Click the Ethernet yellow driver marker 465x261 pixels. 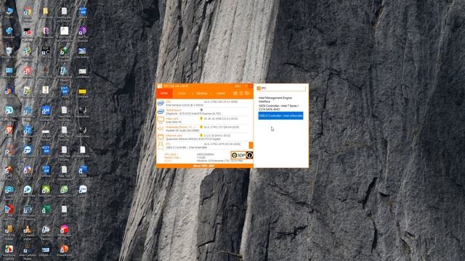pos(201,136)
